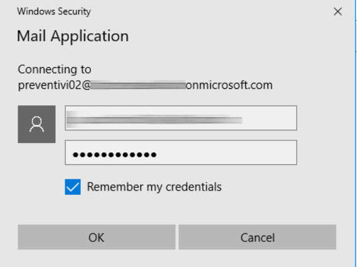Click the onmicrosoft.com domain text
Viewport: 357px width, 267px height.
pos(229,85)
